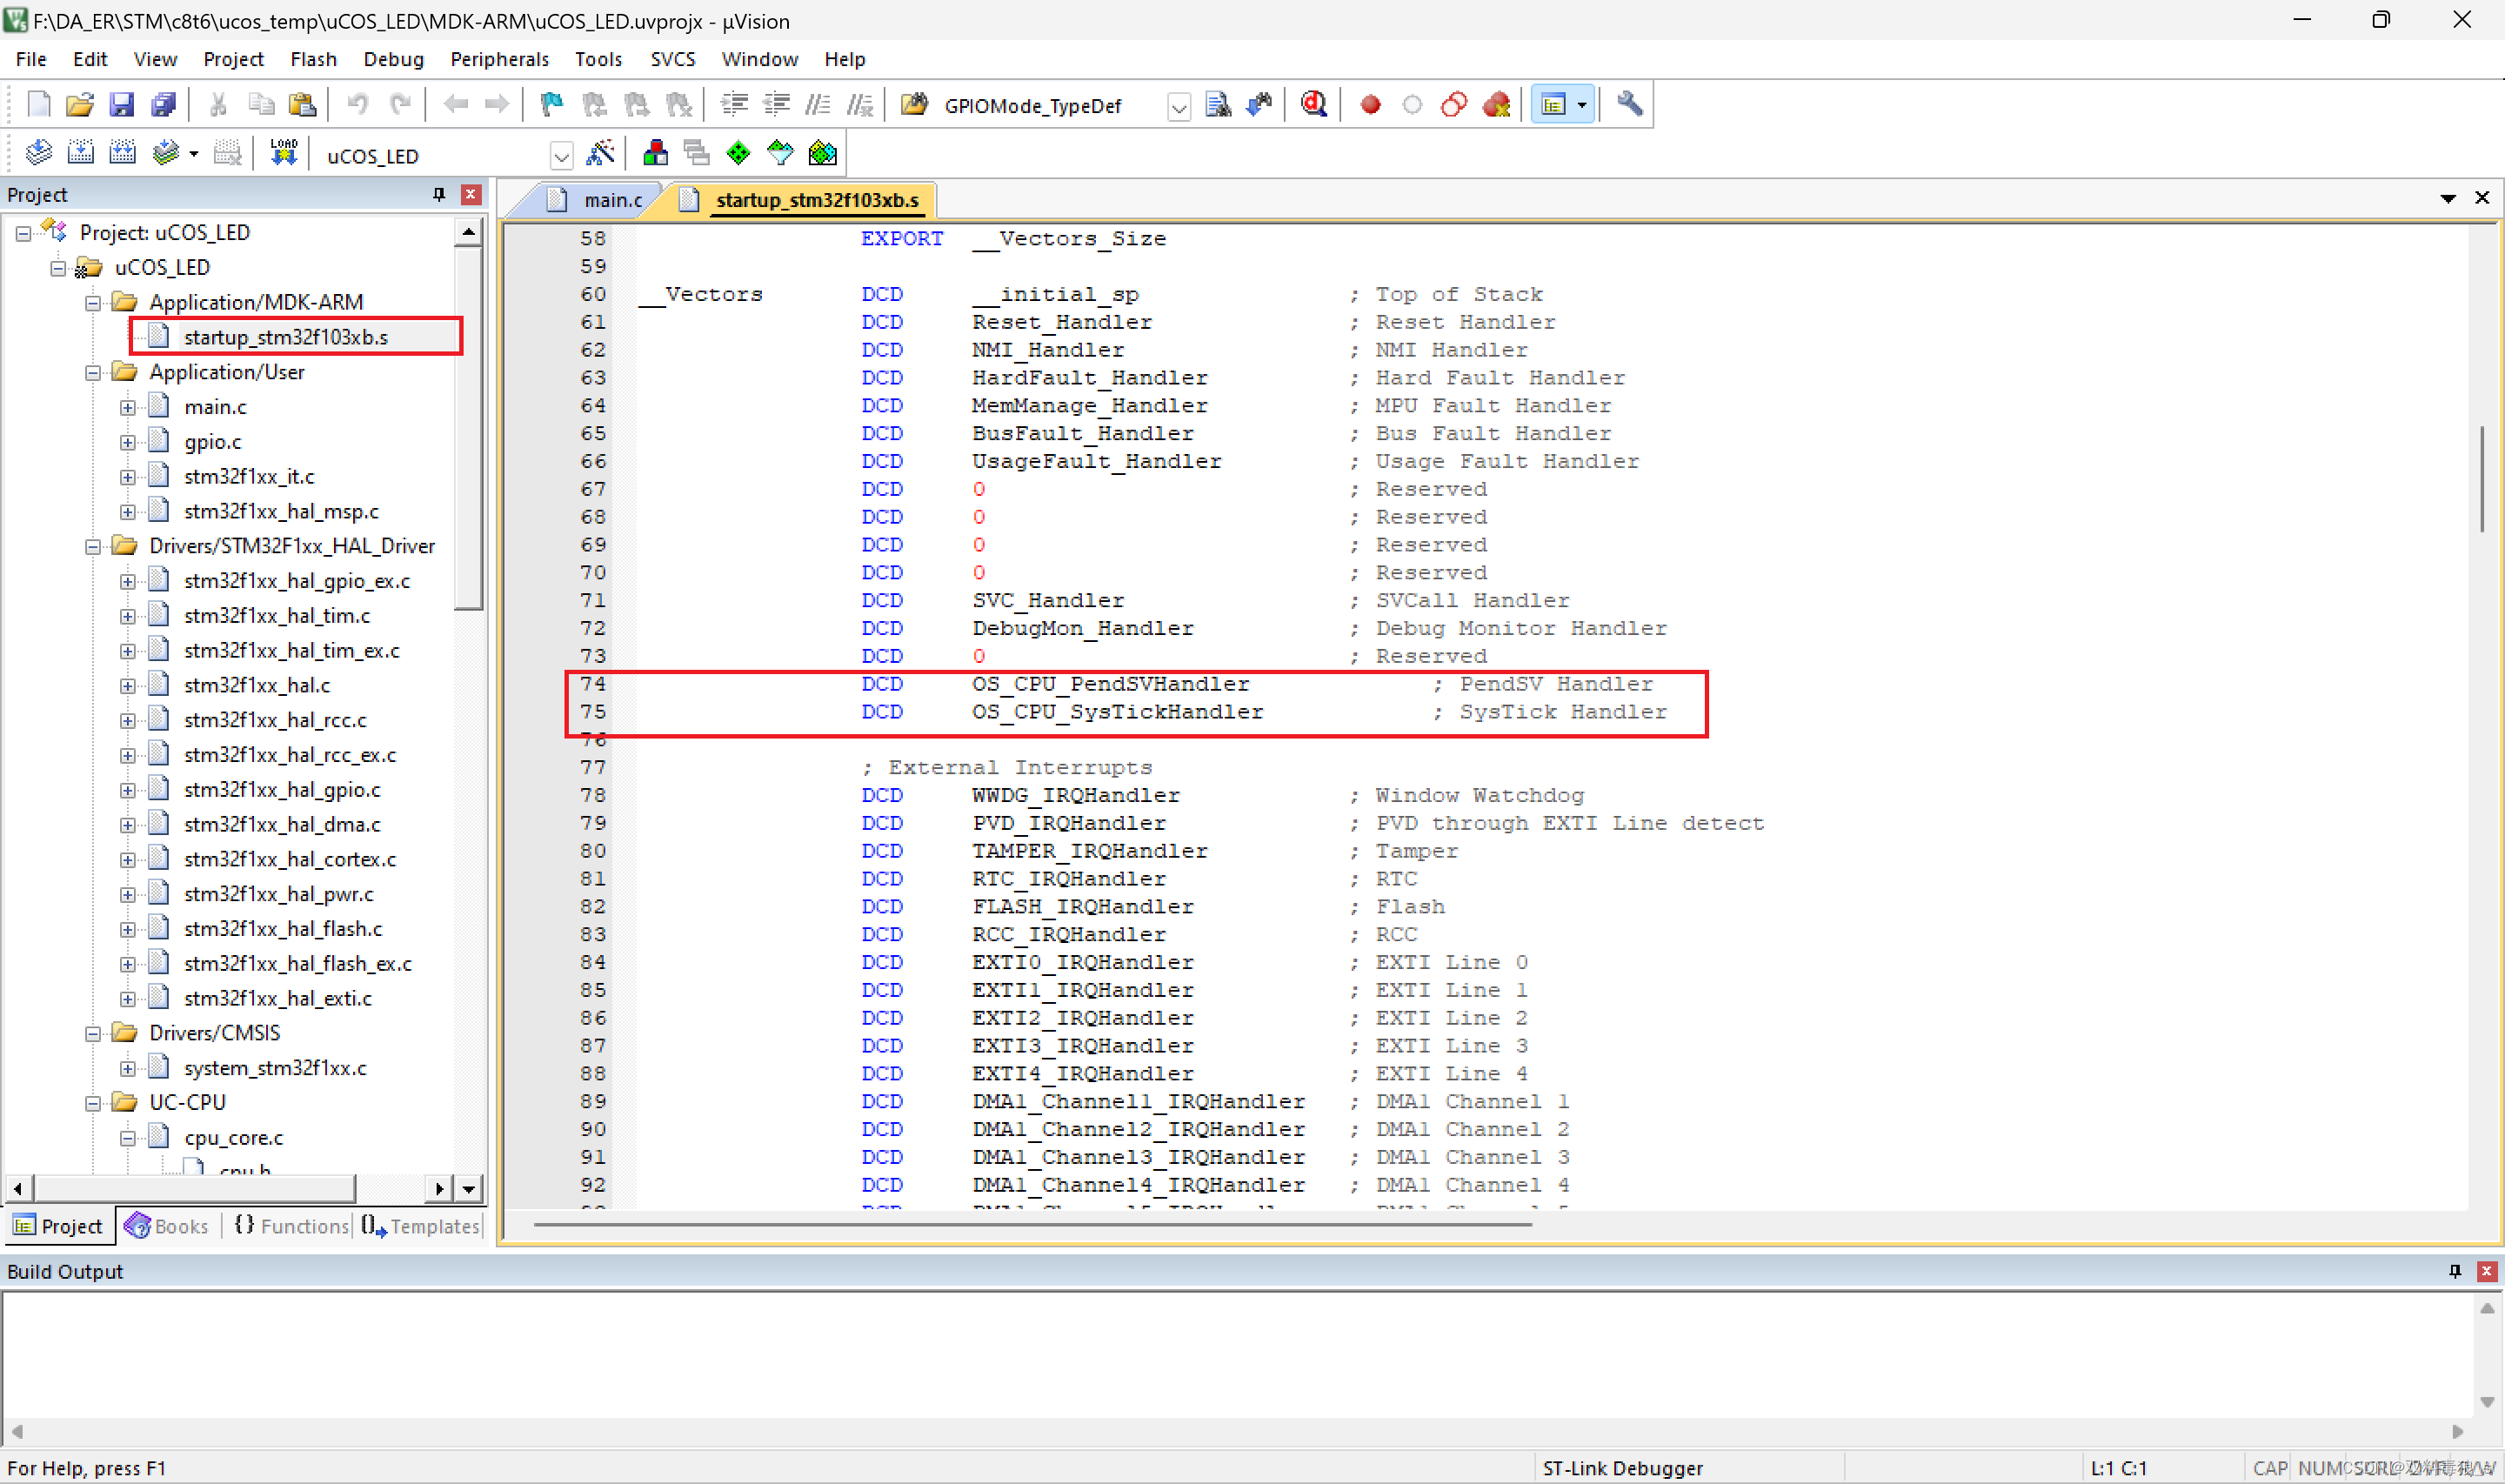Click the Build target icon
Viewport: 2505px width, 1484px height.
pyautogui.click(x=80, y=153)
